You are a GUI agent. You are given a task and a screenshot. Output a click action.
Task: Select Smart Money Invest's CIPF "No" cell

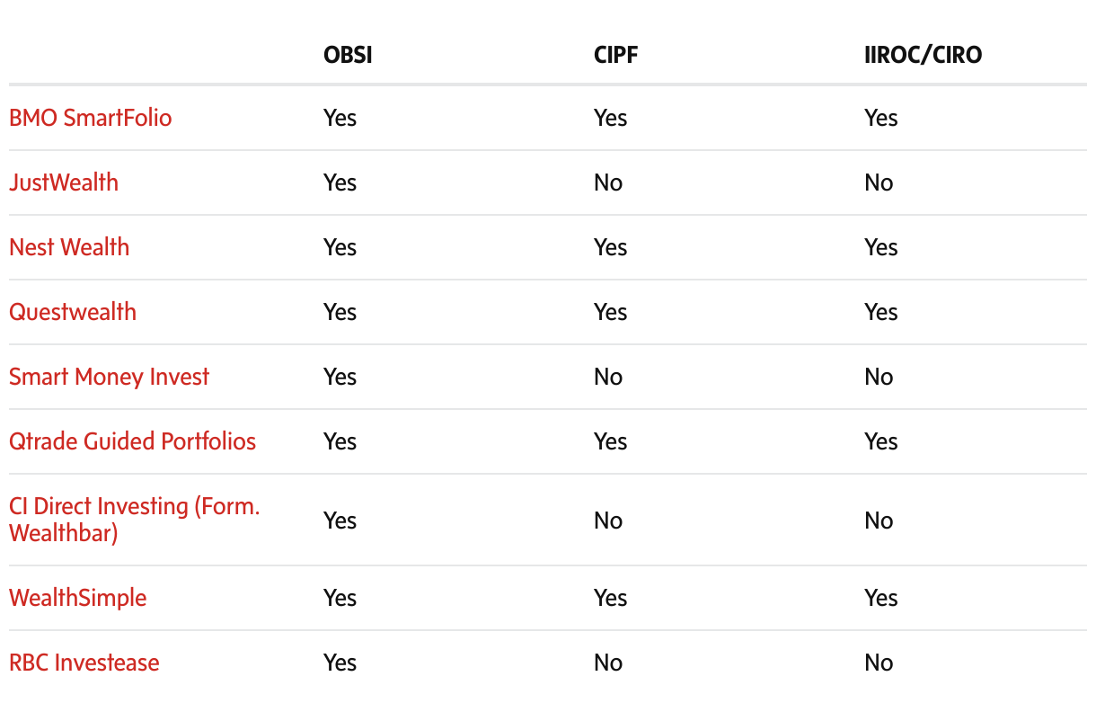click(608, 377)
